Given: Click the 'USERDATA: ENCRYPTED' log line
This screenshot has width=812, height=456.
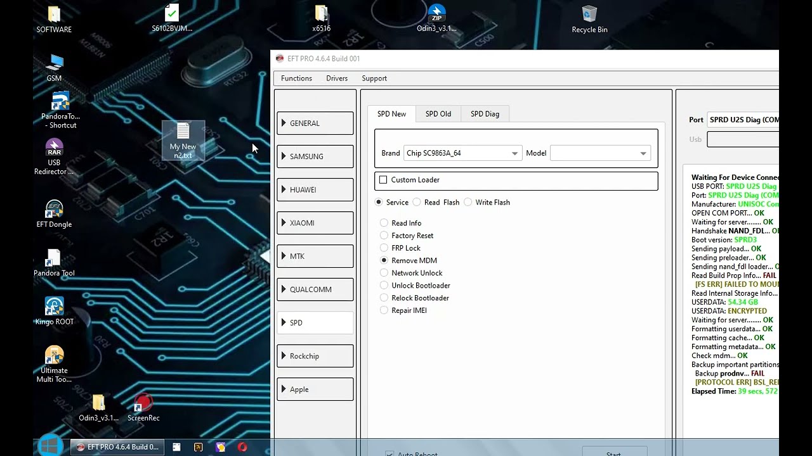Looking at the screenshot, I should (x=729, y=311).
